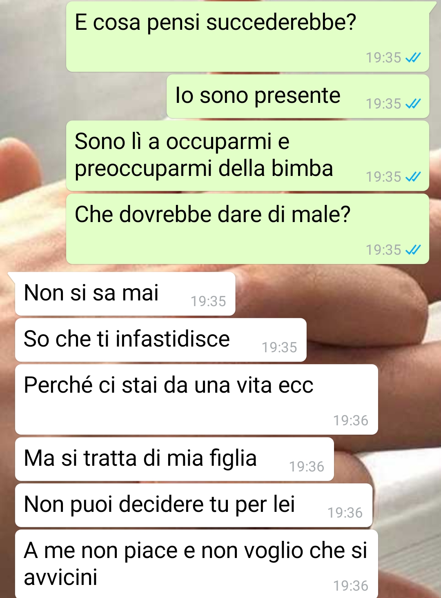
Task: Tap 19:35 timestamp on "So che ti infastidisce"
Action: tap(279, 348)
